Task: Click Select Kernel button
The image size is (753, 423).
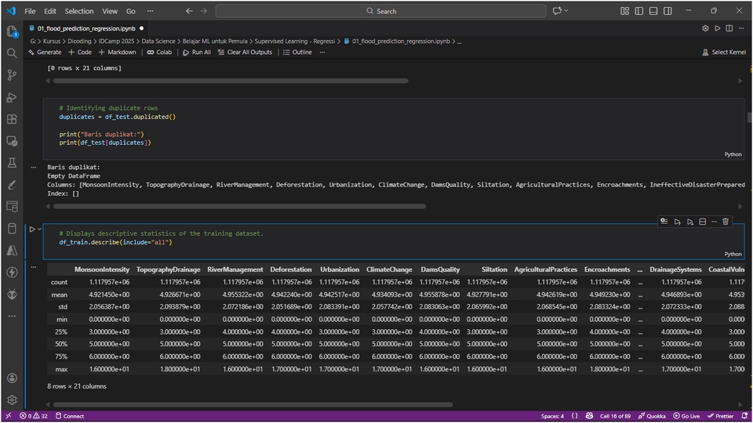Action: (723, 52)
